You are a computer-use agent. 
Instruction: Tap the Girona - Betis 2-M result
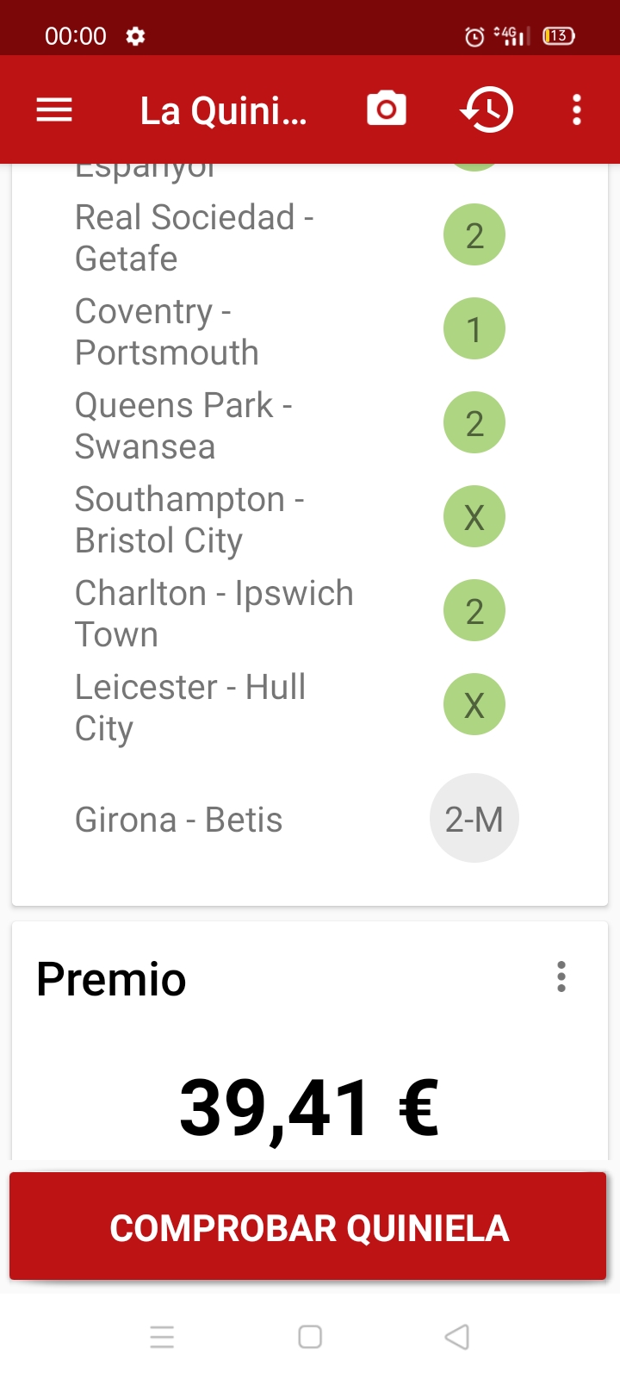pyautogui.click(x=474, y=819)
